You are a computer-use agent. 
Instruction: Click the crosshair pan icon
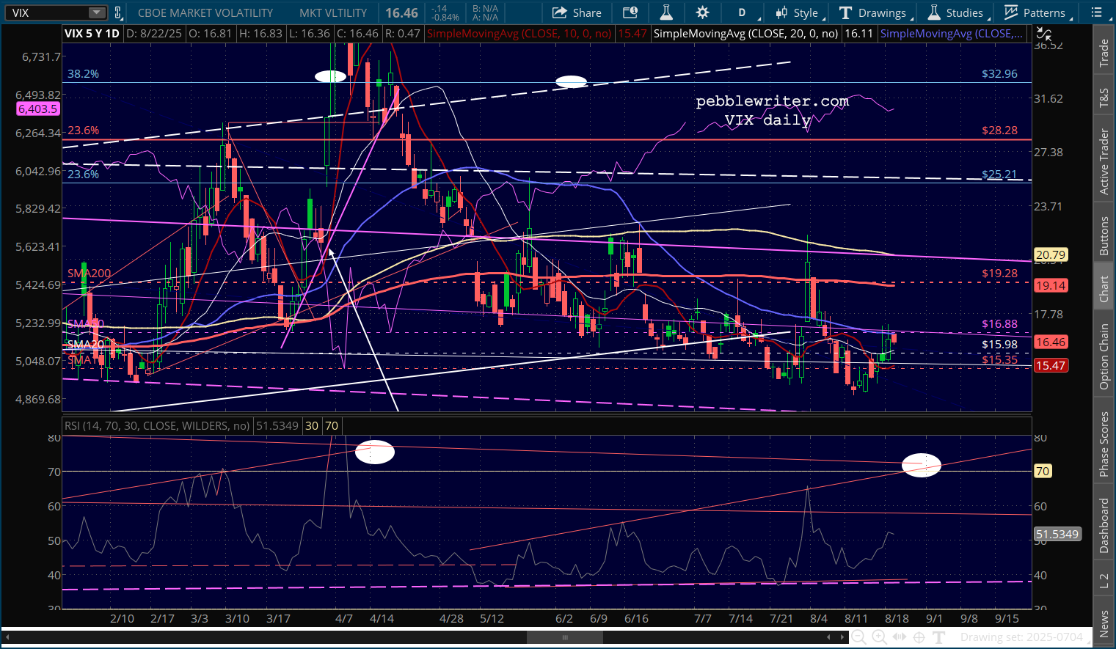coord(919,637)
